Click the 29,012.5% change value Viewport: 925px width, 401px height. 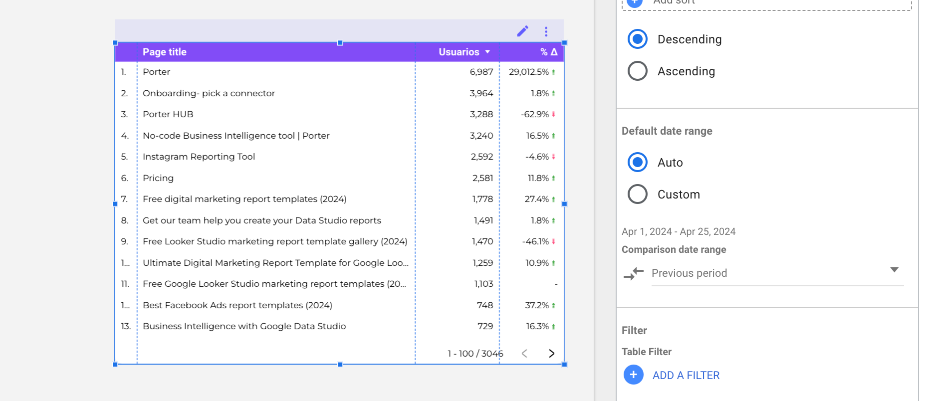[x=529, y=72]
